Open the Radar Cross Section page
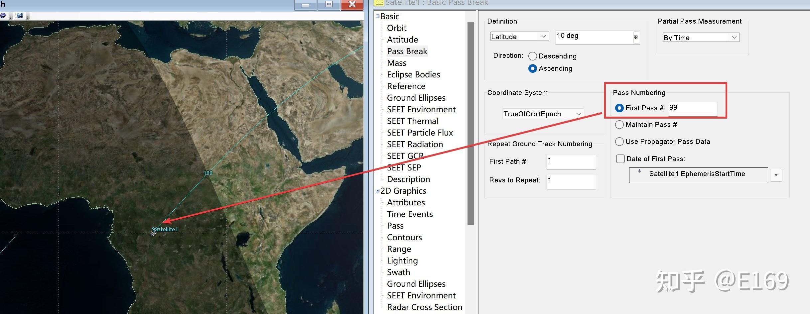 425,307
